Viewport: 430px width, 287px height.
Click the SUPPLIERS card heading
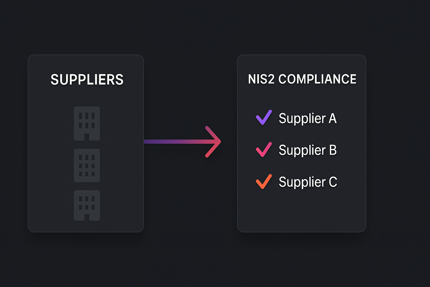tap(87, 80)
